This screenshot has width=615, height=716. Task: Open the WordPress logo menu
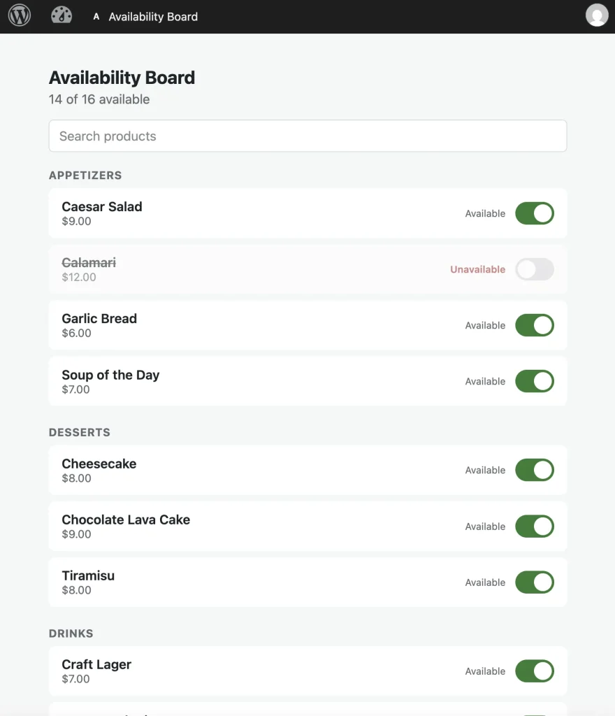pos(19,15)
